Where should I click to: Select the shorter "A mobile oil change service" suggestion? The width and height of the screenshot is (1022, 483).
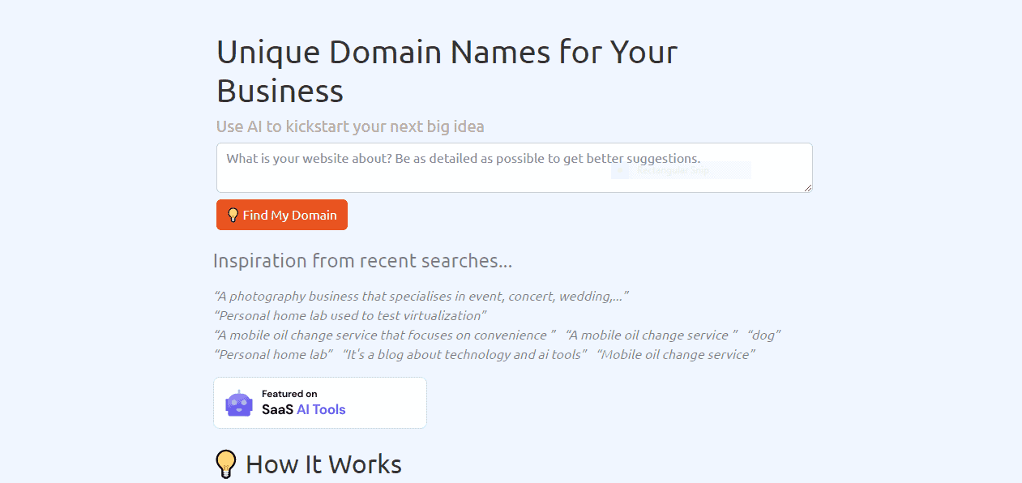(x=652, y=335)
